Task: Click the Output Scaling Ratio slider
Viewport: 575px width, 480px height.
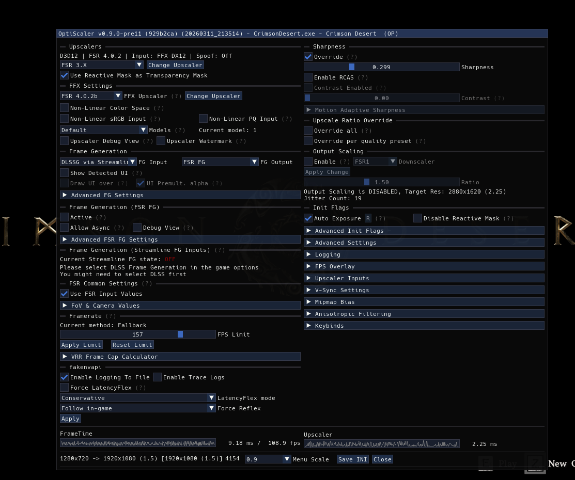Action: [381, 182]
